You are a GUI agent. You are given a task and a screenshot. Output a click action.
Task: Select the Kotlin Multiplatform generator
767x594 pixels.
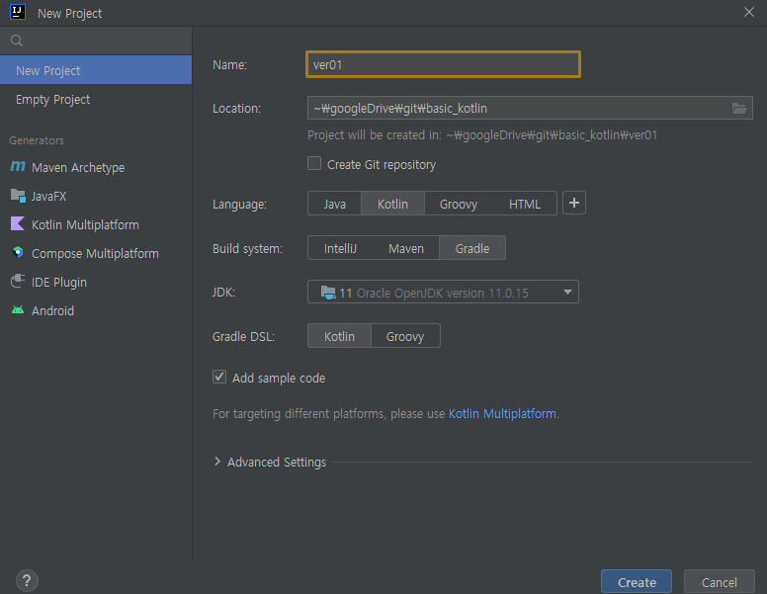(x=96, y=224)
